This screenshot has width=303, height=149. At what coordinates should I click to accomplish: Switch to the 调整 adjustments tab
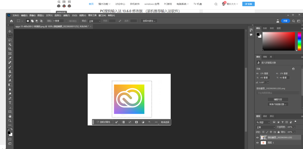pyautogui.click(x=265, y=57)
